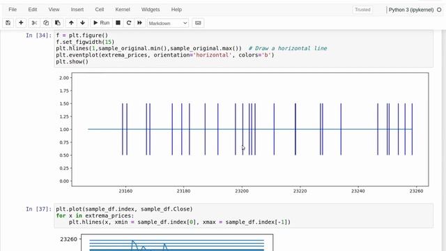The height and width of the screenshot is (251, 446).
Task: Click the plt.eventplot code line
Action: pyautogui.click(x=165, y=55)
